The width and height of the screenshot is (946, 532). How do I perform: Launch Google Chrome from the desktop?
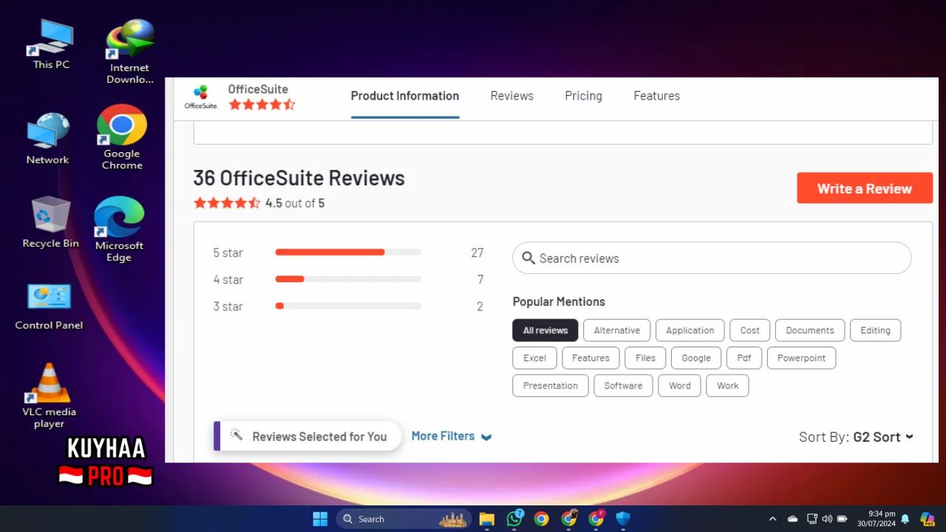[x=122, y=137]
